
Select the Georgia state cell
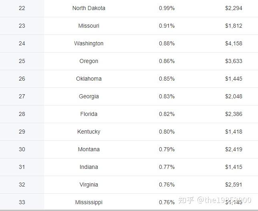tap(89, 96)
